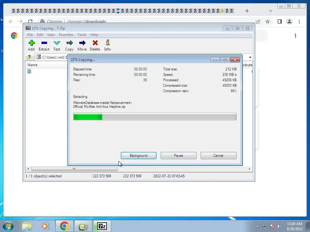This screenshot has width=310, height=232.
Task: Open the Chrome three-dot main menu
Action: tap(299, 21)
